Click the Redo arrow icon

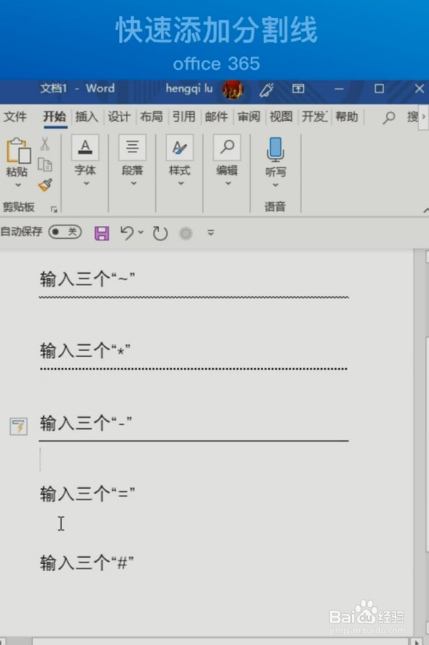(160, 233)
